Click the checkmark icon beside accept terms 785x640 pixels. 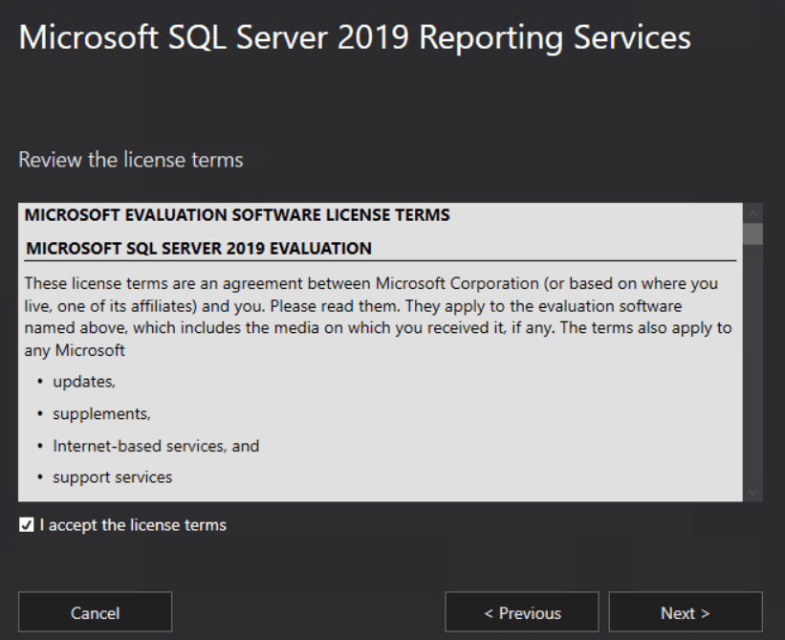26,525
